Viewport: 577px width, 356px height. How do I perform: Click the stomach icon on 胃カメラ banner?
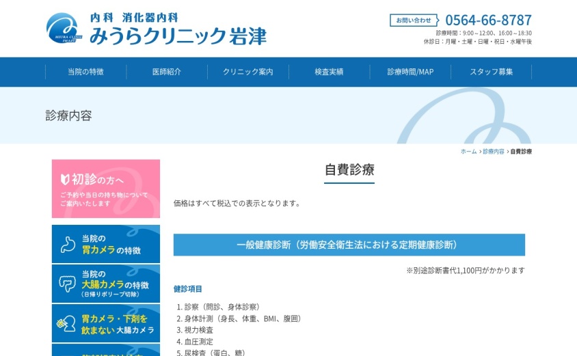click(68, 244)
